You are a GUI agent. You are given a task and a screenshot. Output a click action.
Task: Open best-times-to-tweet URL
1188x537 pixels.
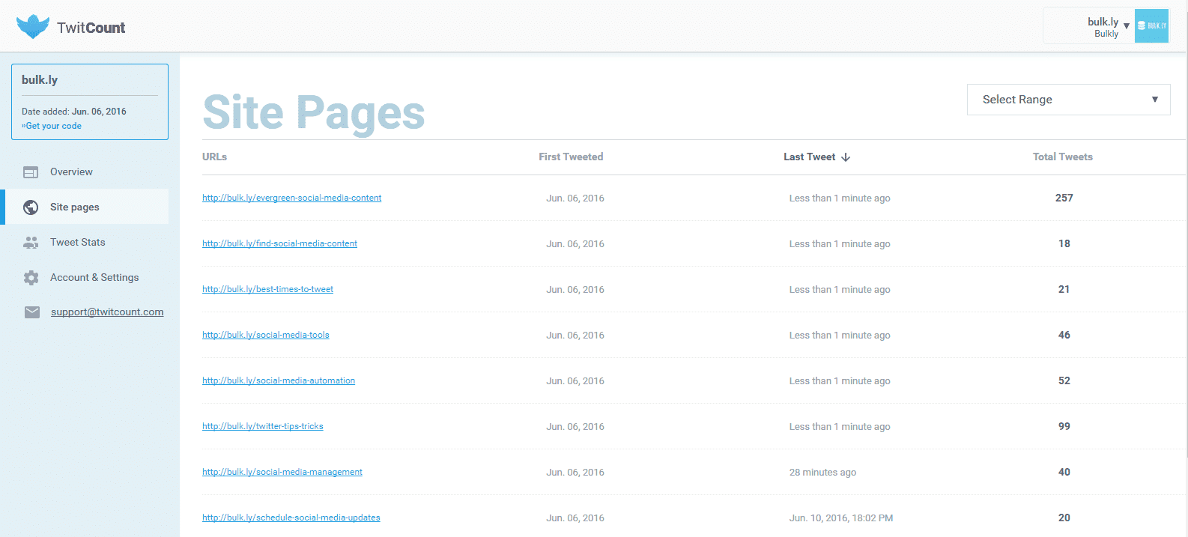(267, 289)
